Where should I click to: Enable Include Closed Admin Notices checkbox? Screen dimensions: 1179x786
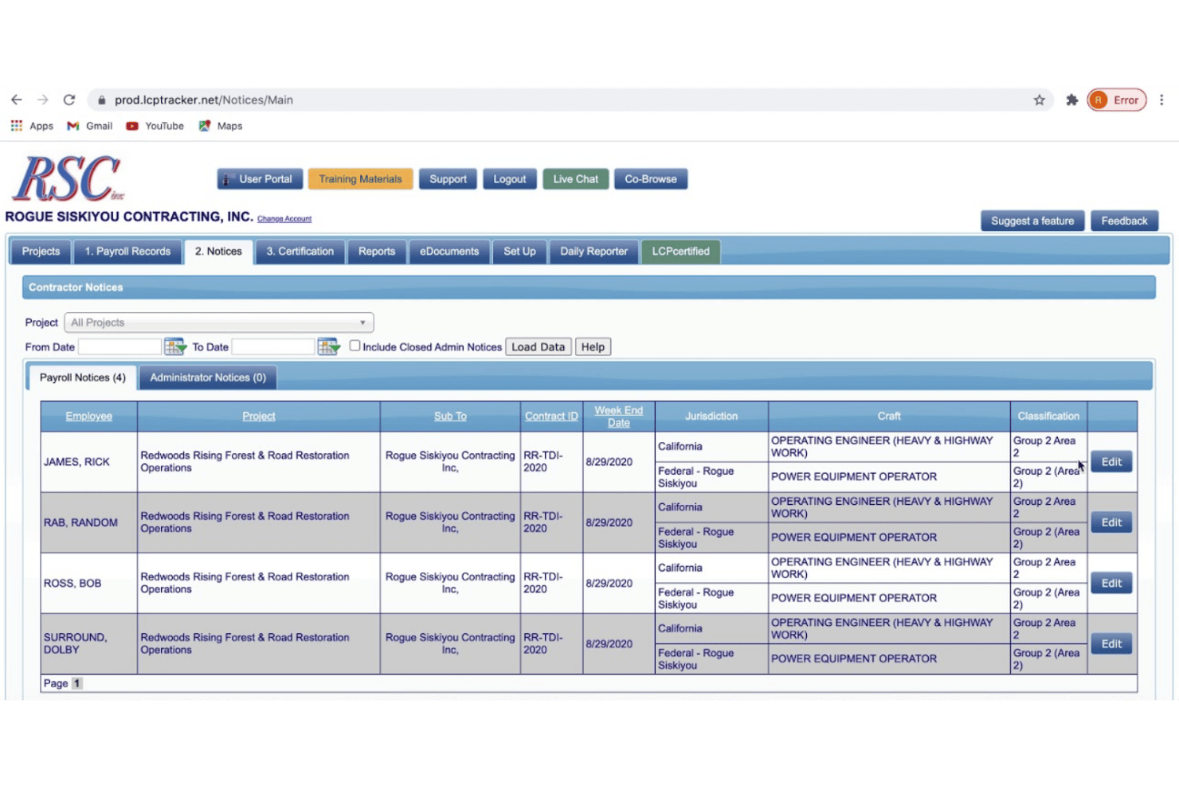pos(354,346)
